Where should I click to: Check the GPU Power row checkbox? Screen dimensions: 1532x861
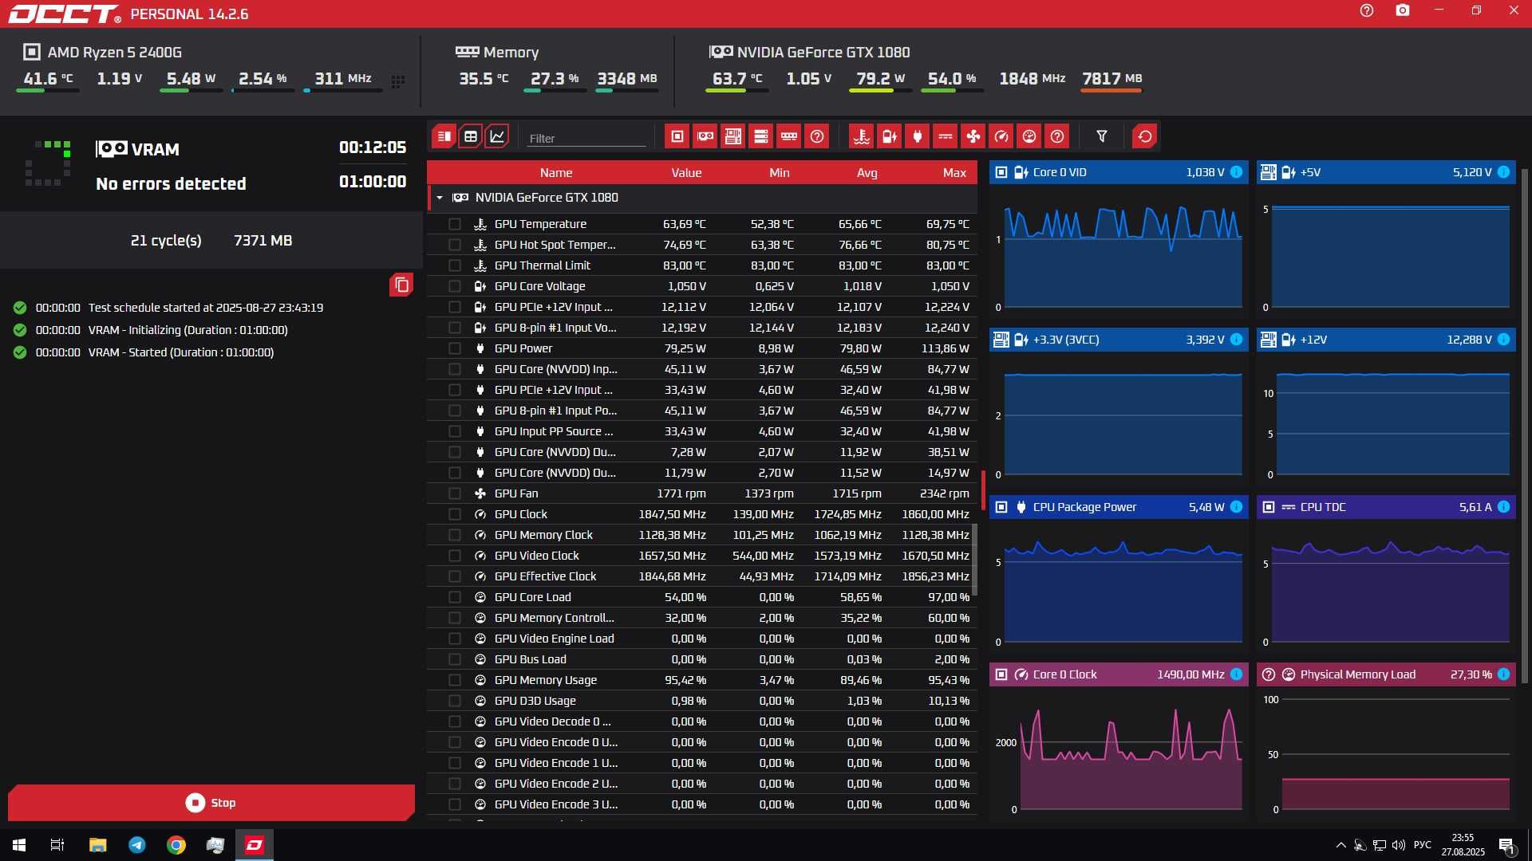pos(455,348)
